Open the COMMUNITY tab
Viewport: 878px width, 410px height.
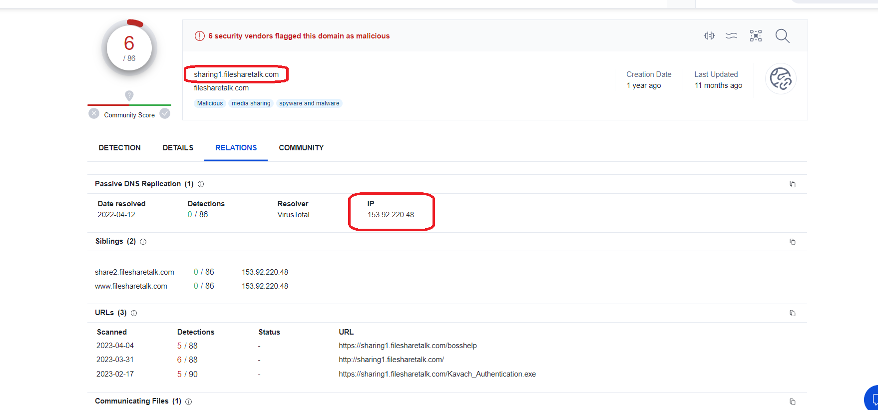[x=301, y=148]
